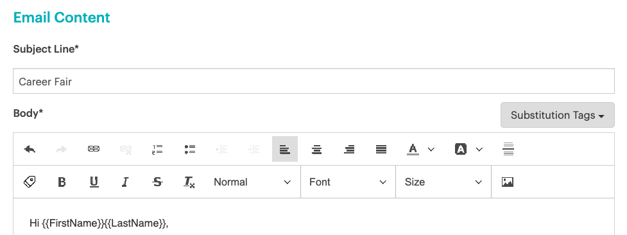Open the background color picker
Screen dimensions: 627x235
(468, 150)
